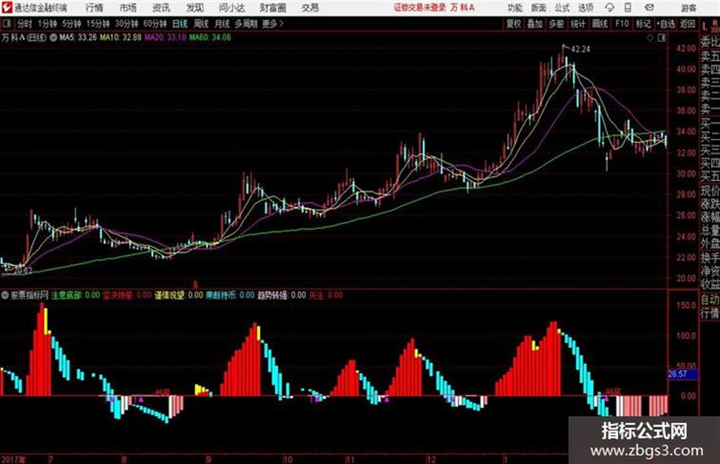Open the 市场 menu
The width and height of the screenshot is (720, 464).
point(128,8)
